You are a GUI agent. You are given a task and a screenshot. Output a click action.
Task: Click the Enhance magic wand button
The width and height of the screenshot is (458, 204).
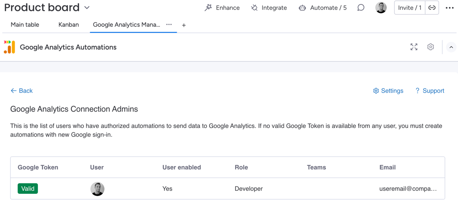click(x=222, y=8)
